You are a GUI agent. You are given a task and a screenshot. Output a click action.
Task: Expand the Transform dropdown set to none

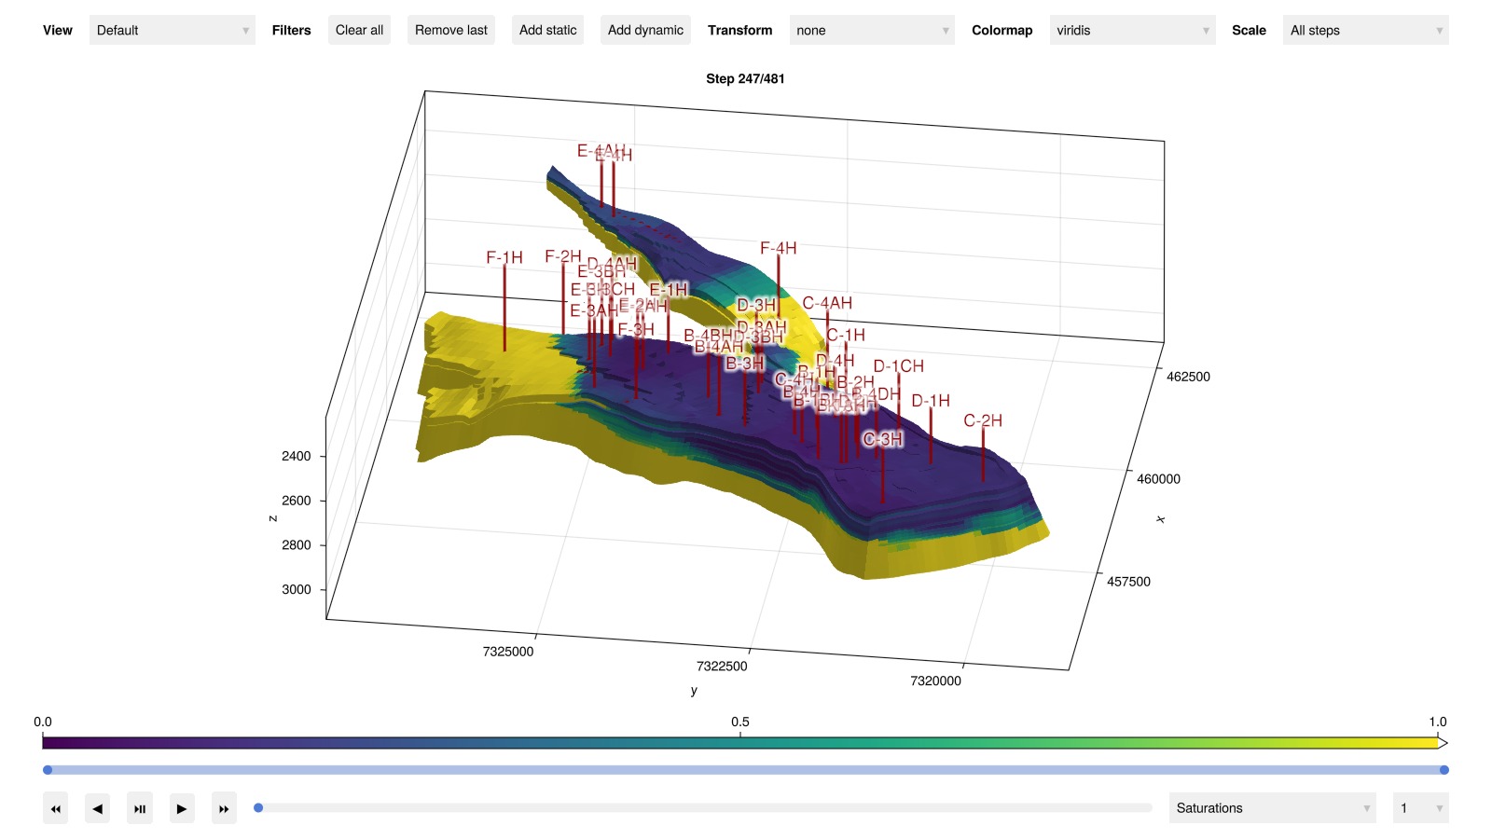[x=872, y=30]
